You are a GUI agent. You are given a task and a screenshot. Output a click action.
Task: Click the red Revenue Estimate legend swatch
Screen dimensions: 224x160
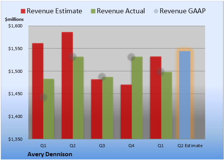point(23,11)
